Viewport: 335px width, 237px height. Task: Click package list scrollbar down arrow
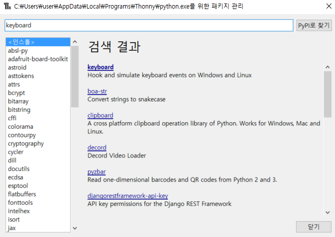pos(75,228)
